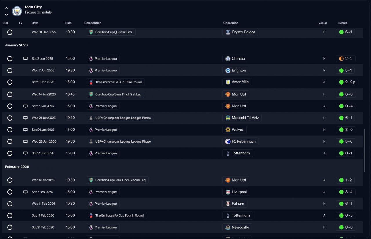Sort fixtures by the Venue column header
This screenshot has width=371, height=239.
(x=323, y=23)
